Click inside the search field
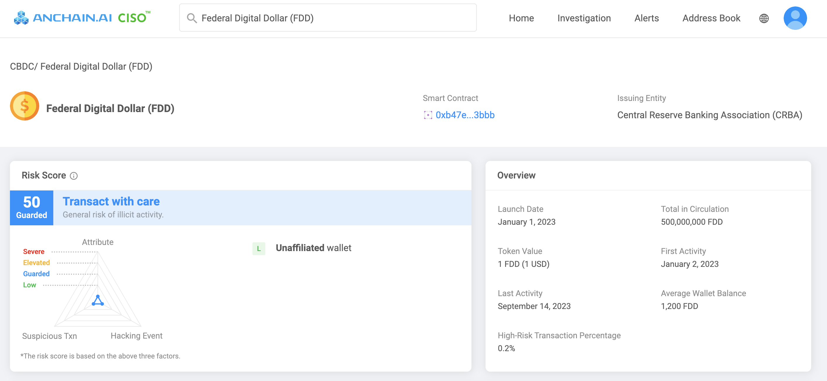This screenshot has width=827, height=381. [327, 18]
